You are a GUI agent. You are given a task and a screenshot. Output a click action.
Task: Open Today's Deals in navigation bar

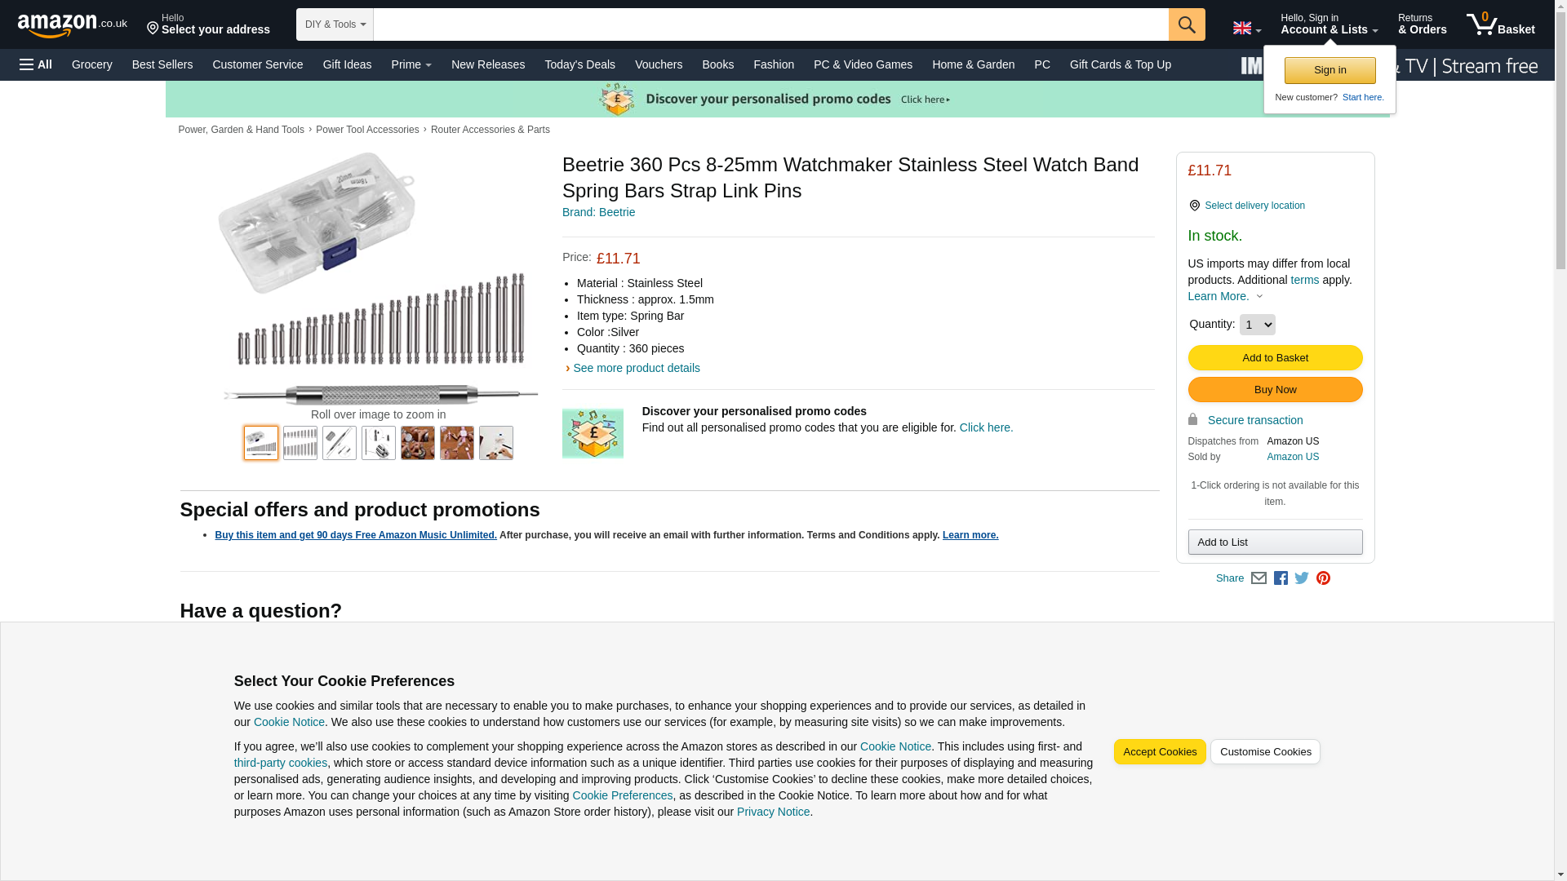(579, 64)
